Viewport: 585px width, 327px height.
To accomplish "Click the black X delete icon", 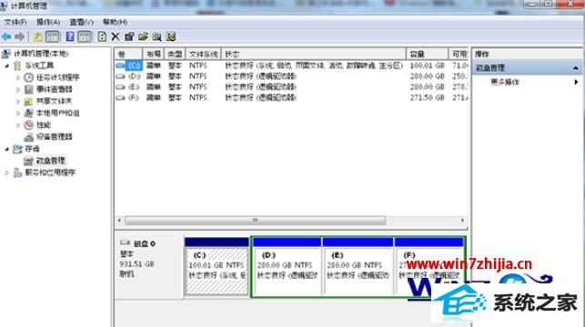I will (116, 36).
